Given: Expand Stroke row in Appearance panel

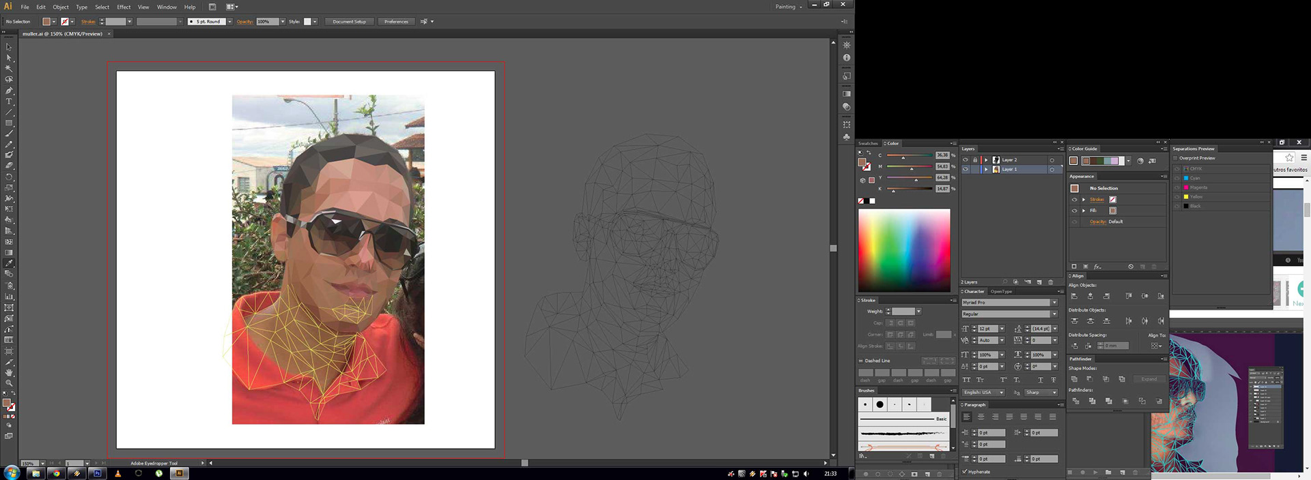Looking at the screenshot, I should (x=1084, y=200).
